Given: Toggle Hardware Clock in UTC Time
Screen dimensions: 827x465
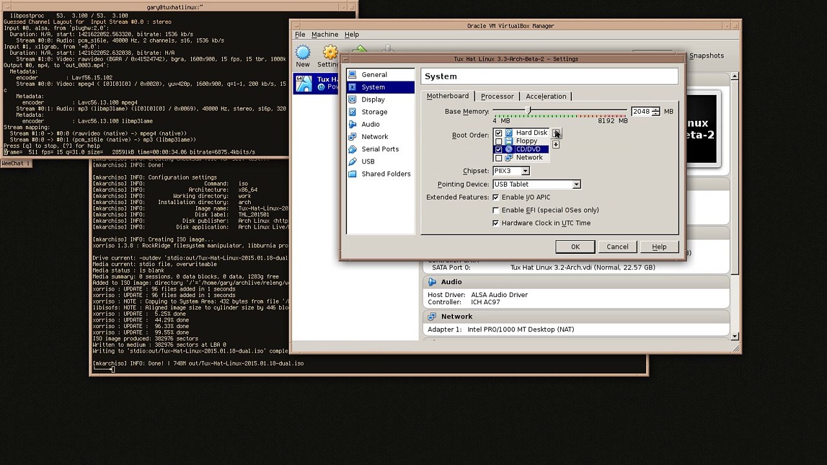Looking at the screenshot, I should [x=496, y=223].
